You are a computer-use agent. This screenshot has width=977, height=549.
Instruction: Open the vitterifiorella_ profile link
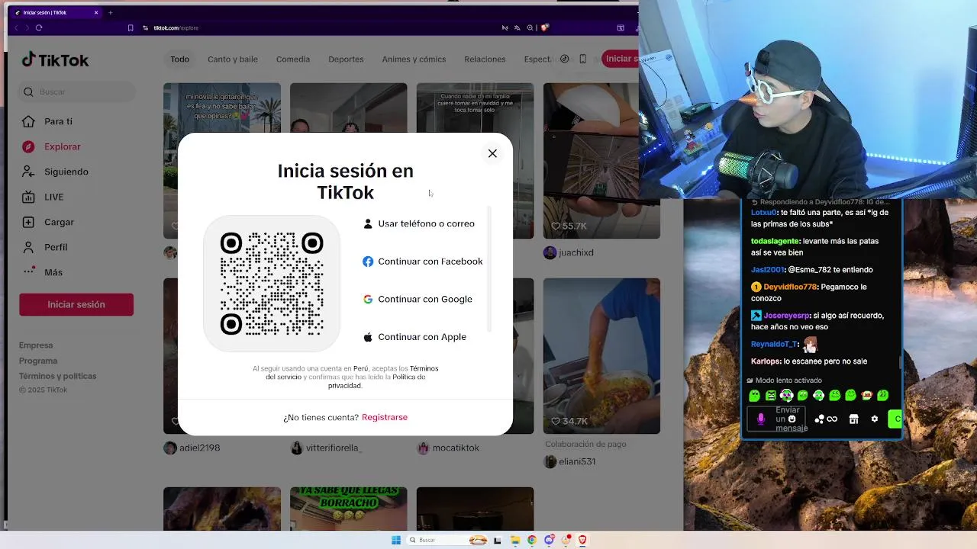pyautogui.click(x=334, y=448)
